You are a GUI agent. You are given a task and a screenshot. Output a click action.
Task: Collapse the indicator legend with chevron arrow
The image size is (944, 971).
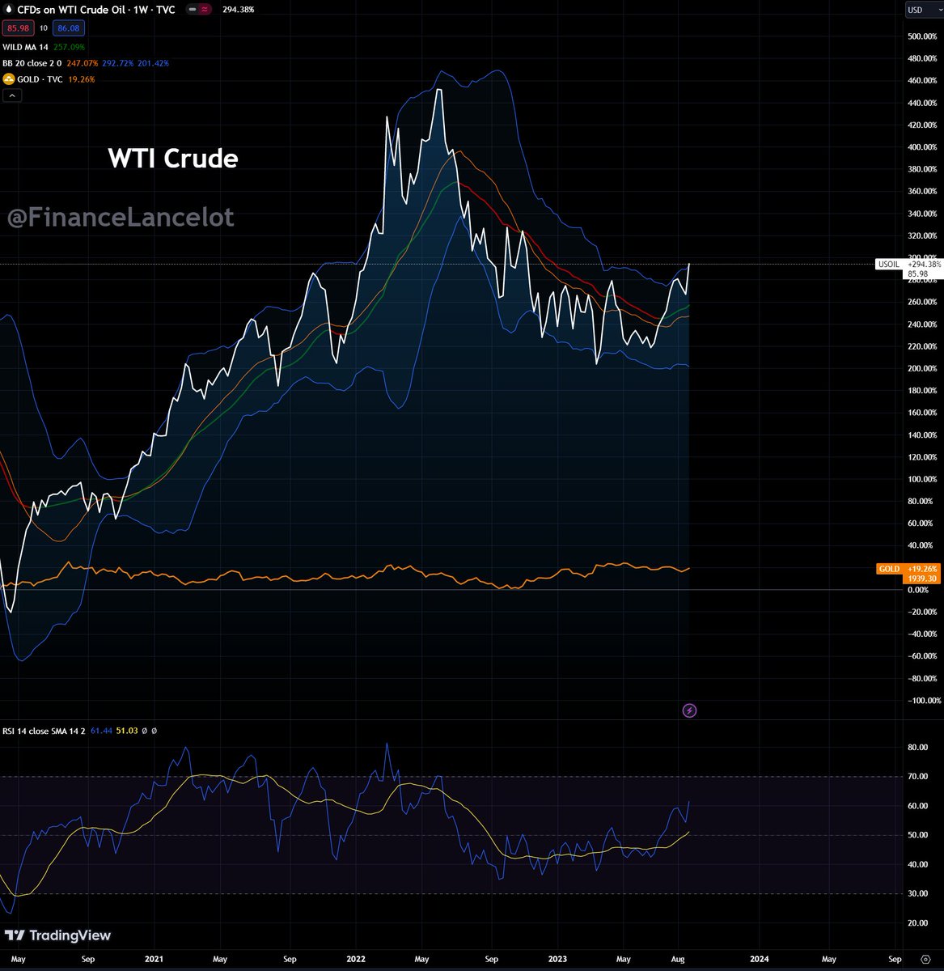click(x=13, y=95)
